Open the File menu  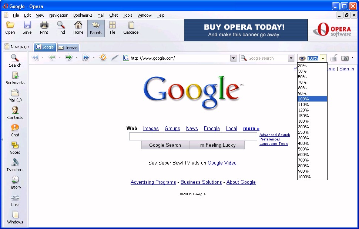[16, 15]
